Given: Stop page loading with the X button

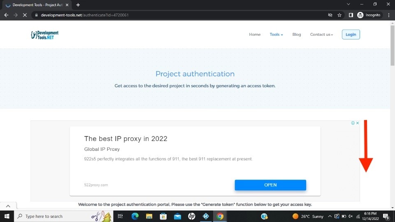Looking at the screenshot, I should coord(25,15).
